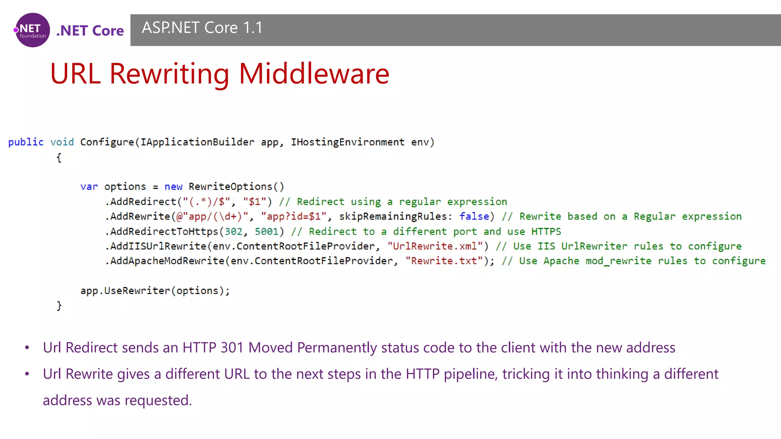The width and height of the screenshot is (781, 439).
Task: Click the "UrlRewrite.xml" string literal
Action: 435,246
